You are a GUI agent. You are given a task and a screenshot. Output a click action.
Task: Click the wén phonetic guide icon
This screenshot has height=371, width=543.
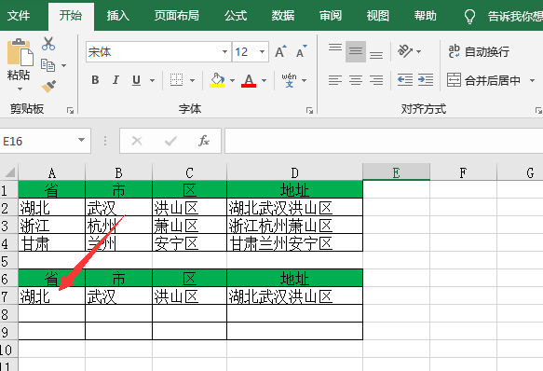[x=289, y=80]
